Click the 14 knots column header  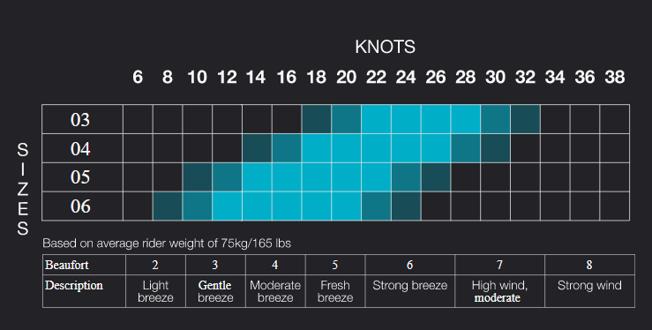coord(256,78)
